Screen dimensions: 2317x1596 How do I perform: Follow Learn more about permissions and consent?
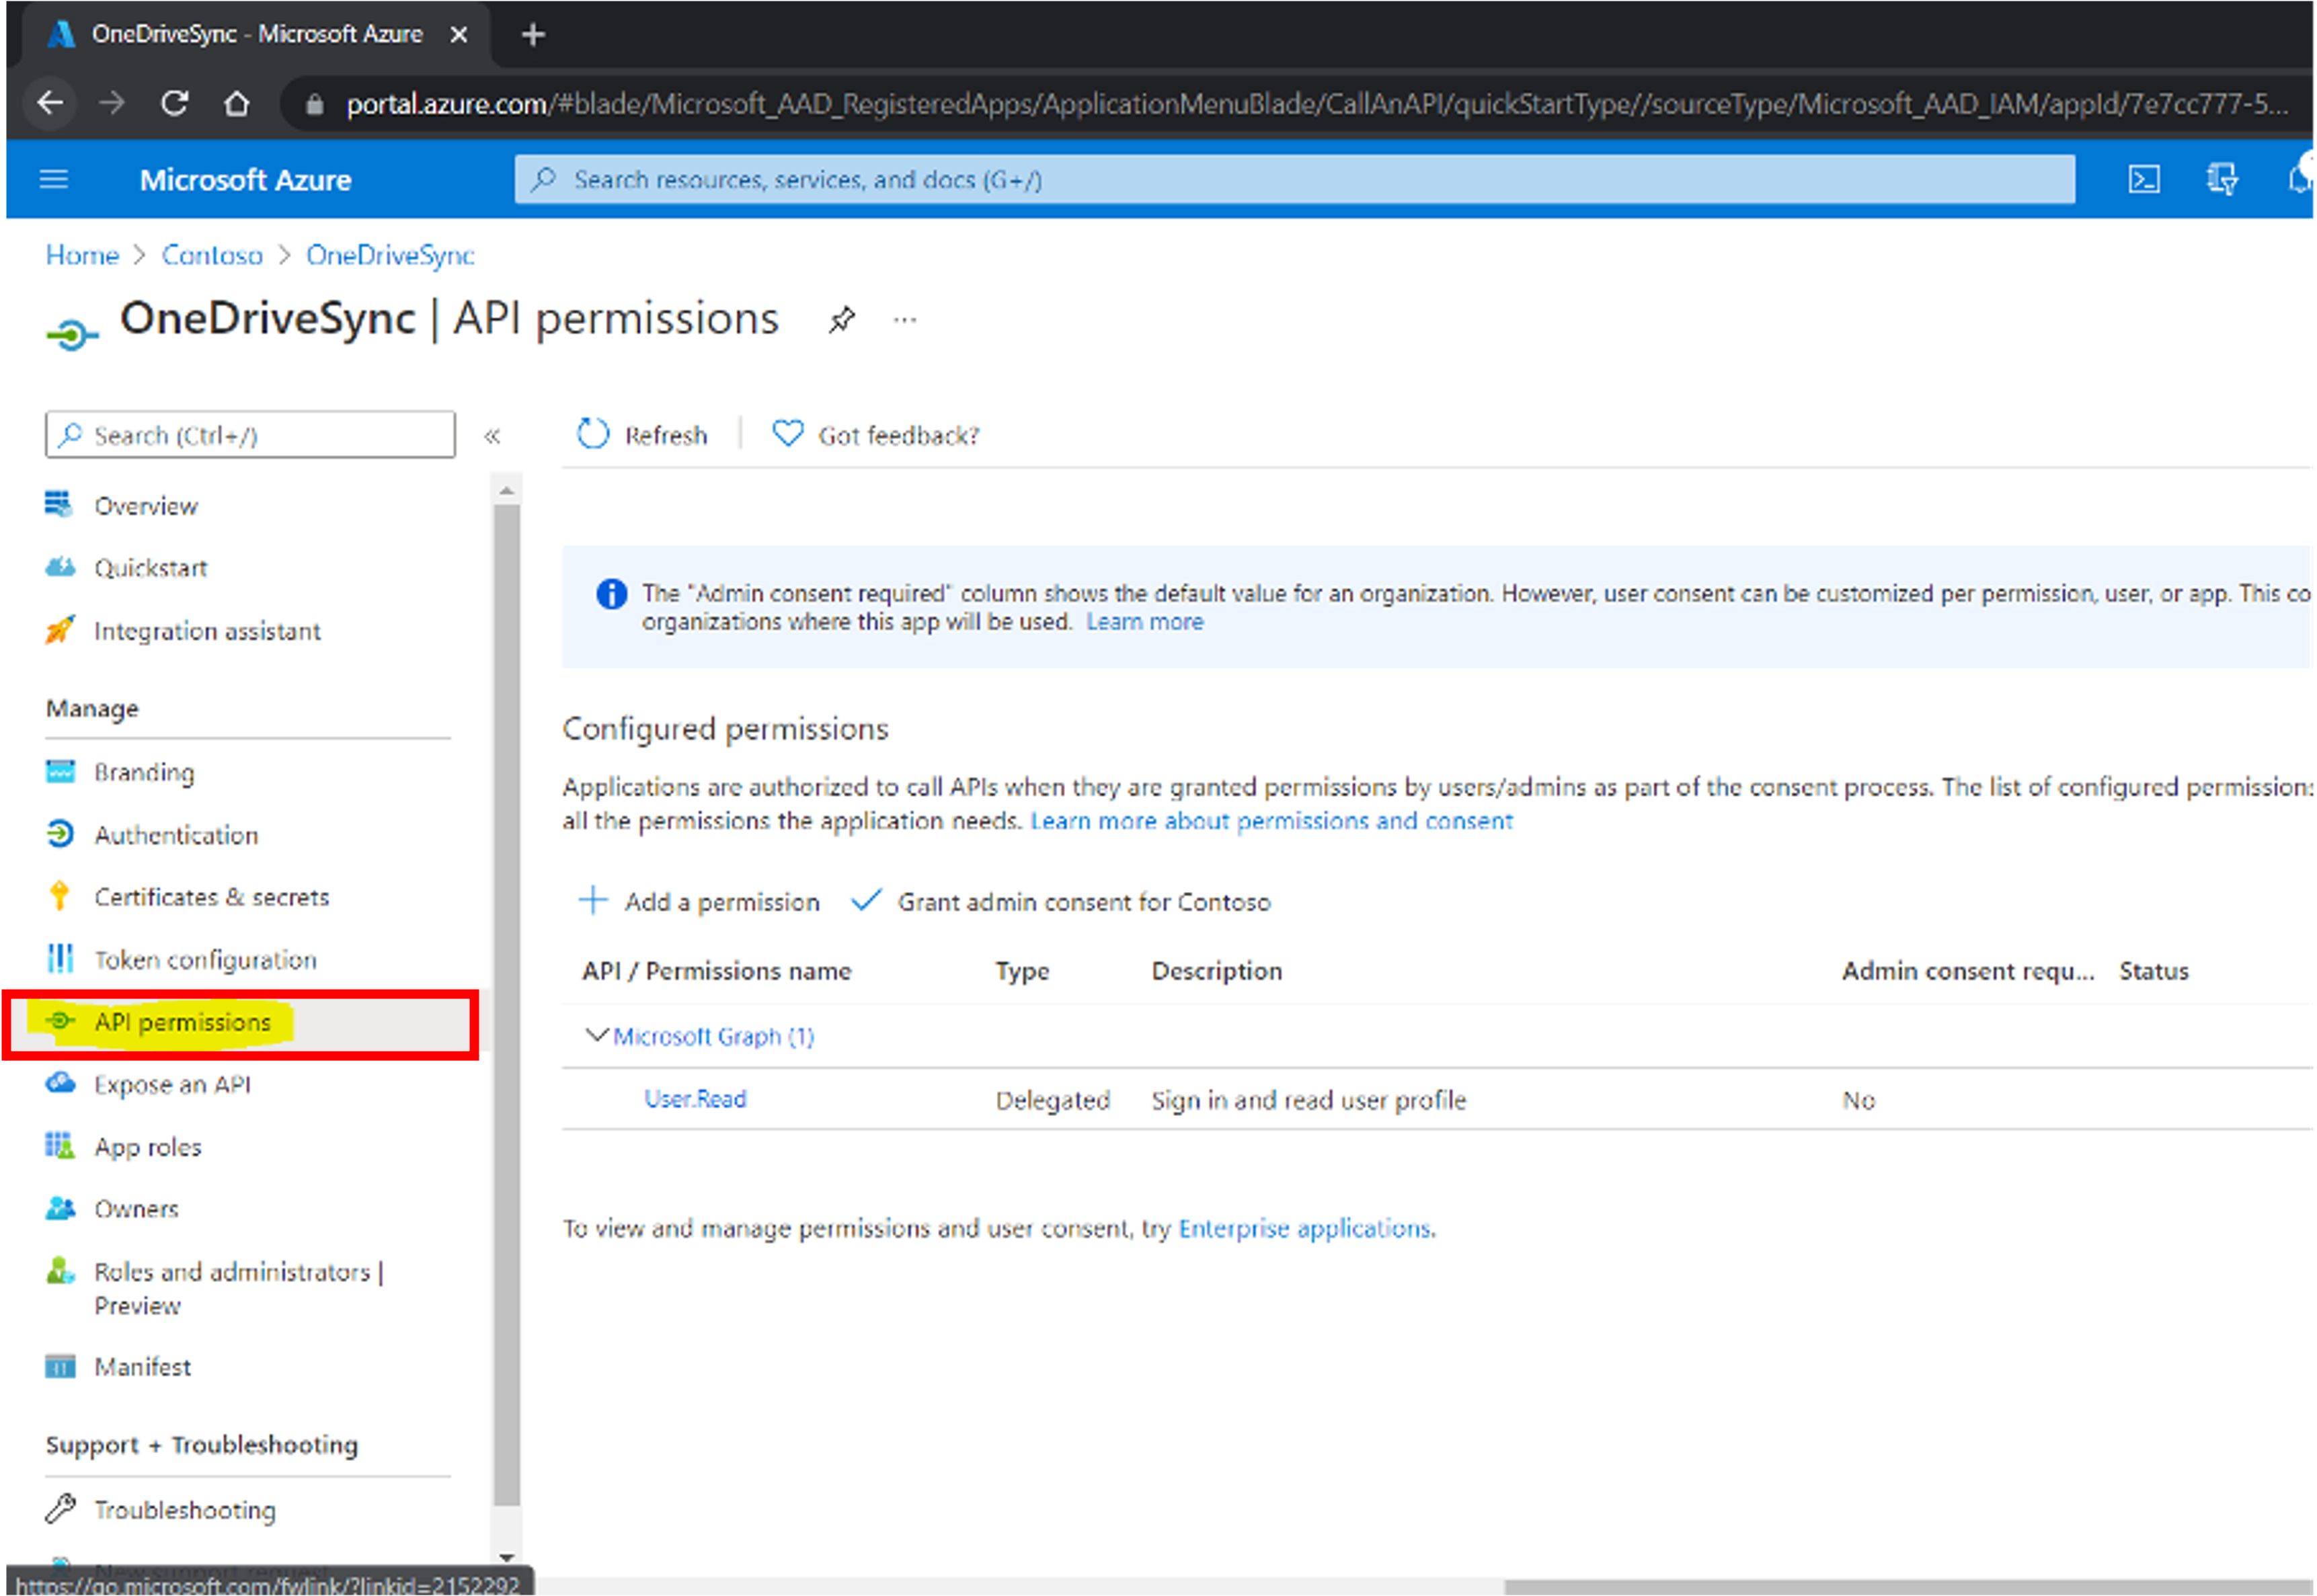tap(1272, 821)
